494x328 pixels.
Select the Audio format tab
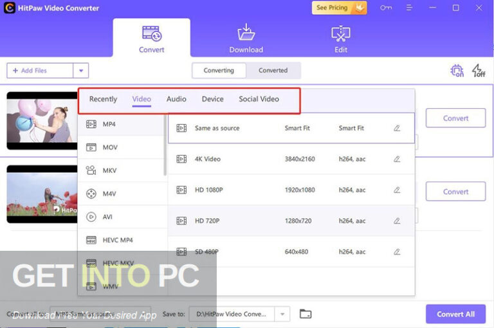click(176, 99)
